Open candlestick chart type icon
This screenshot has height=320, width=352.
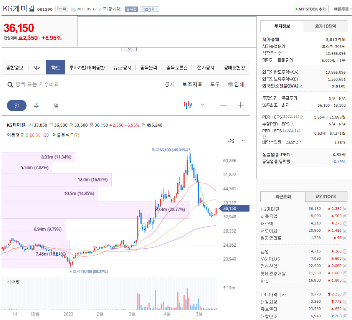pos(188,105)
